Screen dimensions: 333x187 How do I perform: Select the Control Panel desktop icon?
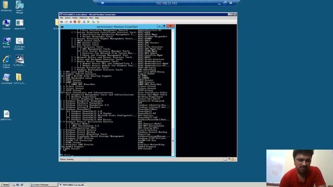point(6,79)
